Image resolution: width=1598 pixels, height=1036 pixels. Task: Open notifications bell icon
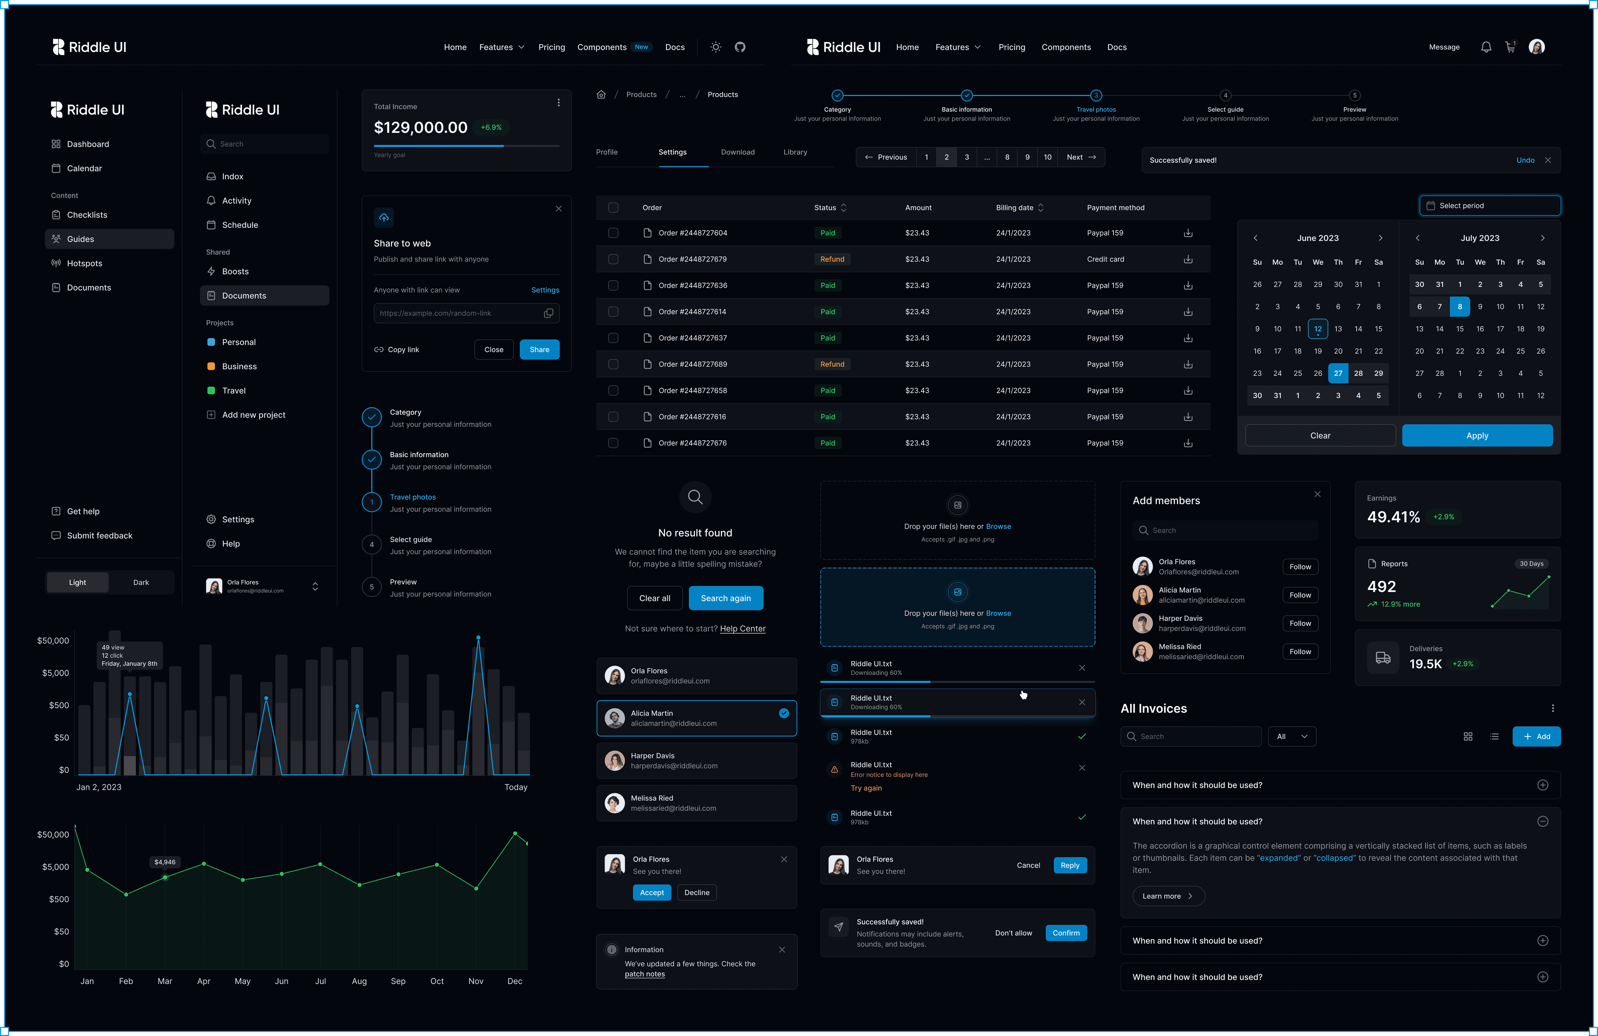[x=1486, y=47]
